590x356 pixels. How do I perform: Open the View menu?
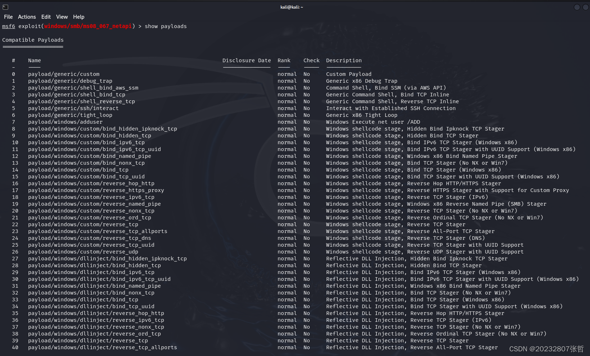click(x=62, y=17)
